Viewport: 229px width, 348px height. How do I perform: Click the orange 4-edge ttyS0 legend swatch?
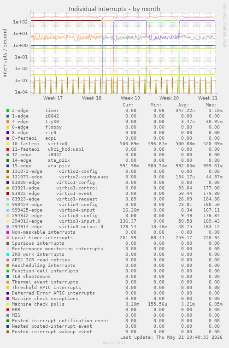[x=8, y=122]
